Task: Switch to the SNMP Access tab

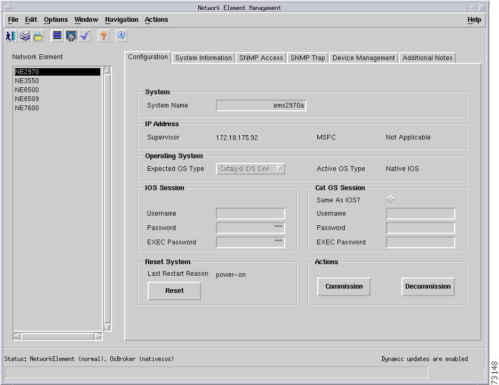Action: pos(261,58)
